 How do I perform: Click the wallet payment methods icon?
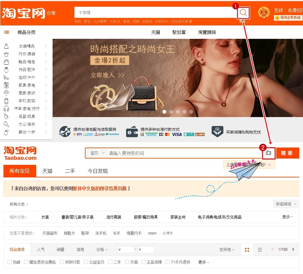coord(132,132)
